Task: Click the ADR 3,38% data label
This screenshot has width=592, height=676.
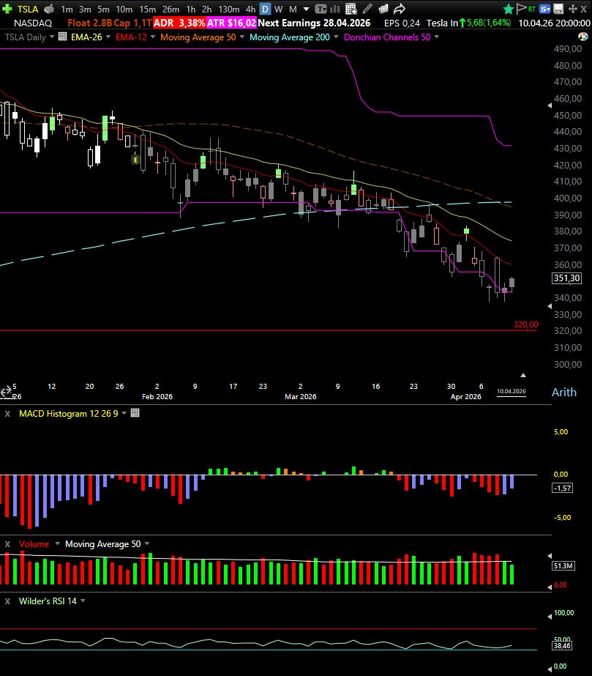Action: pyautogui.click(x=179, y=23)
